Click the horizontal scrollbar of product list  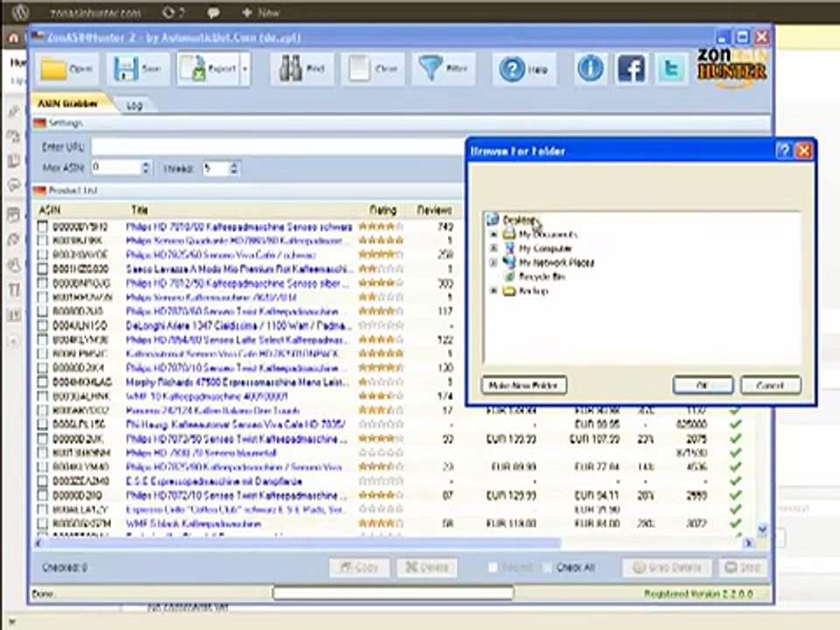(x=304, y=543)
